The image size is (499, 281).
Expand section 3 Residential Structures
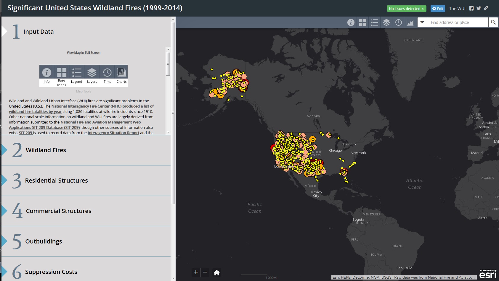86,181
